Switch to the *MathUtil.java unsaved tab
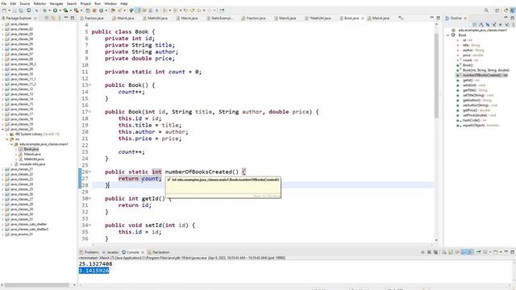 pos(318,18)
